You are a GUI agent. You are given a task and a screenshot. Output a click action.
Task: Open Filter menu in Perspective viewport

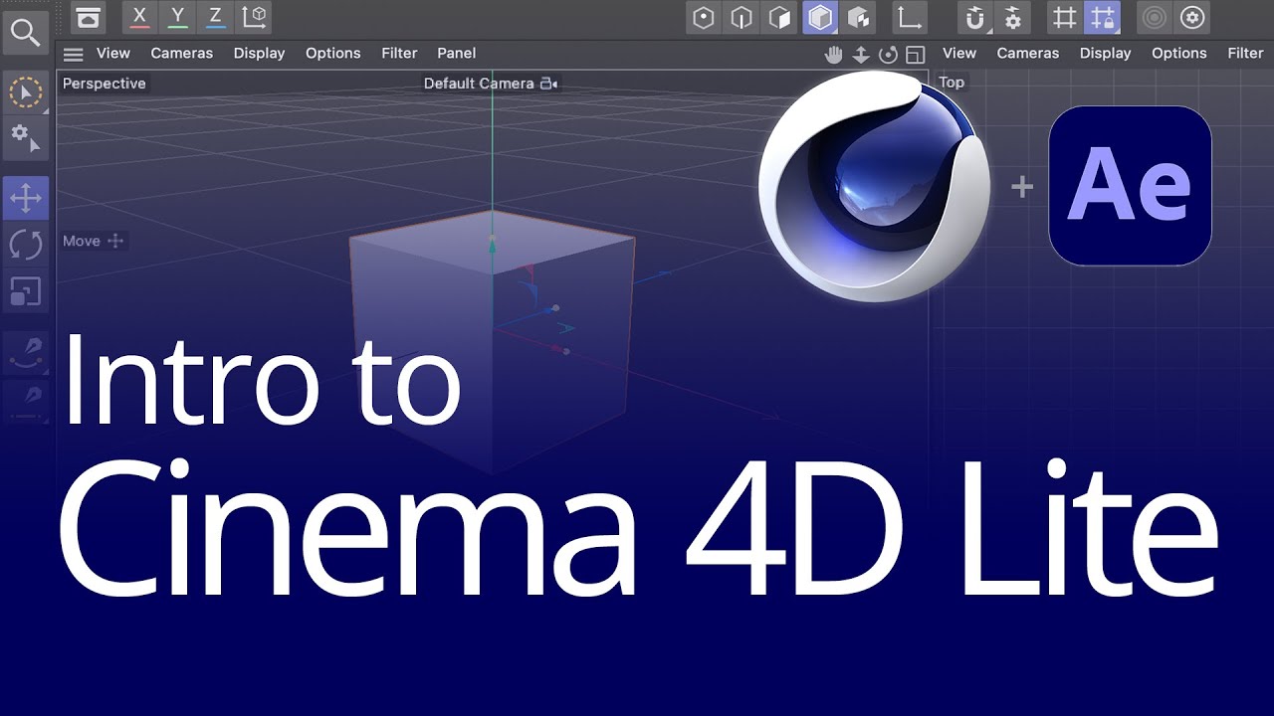(399, 53)
